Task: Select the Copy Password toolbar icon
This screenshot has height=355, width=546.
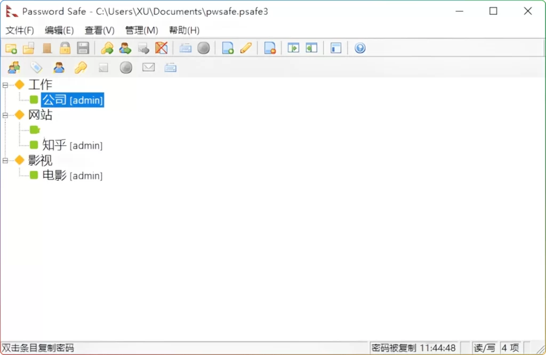Action: [x=107, y=48]
